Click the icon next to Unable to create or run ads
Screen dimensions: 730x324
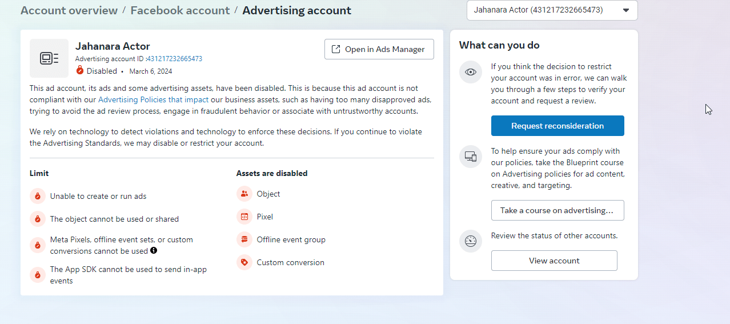38,196
